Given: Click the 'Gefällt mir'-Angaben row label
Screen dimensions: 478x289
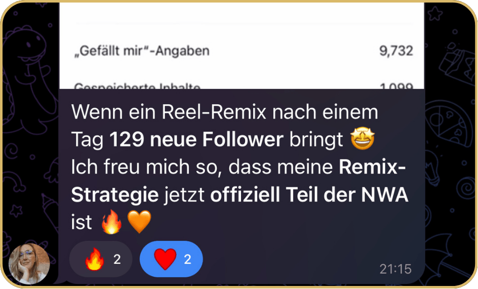Looking at the screenshot, I should point(142,51).
